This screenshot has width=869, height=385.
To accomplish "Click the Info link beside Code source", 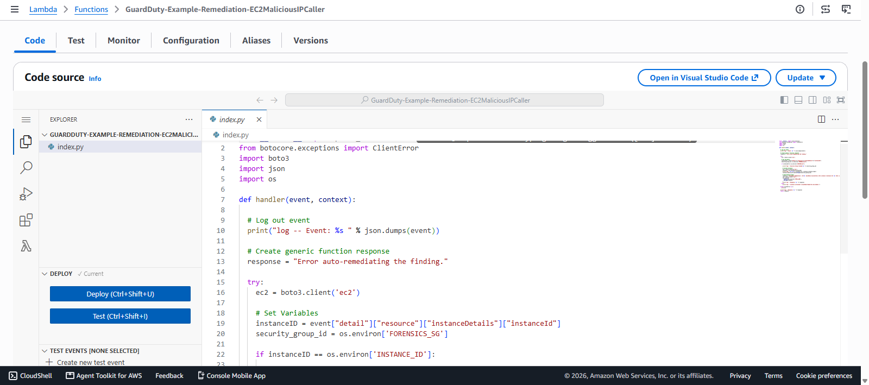I will pos(95,79).
